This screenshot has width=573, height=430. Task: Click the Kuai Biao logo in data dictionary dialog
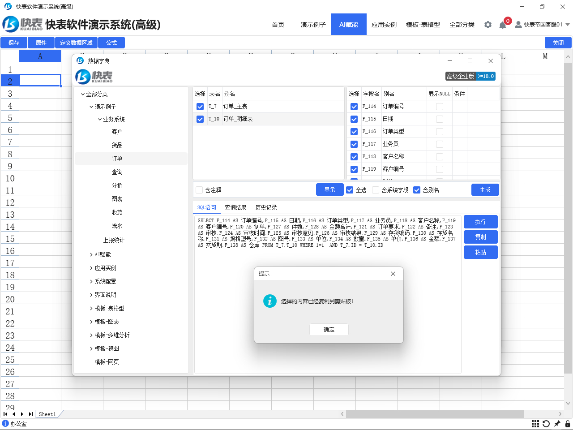click(94, 77)
